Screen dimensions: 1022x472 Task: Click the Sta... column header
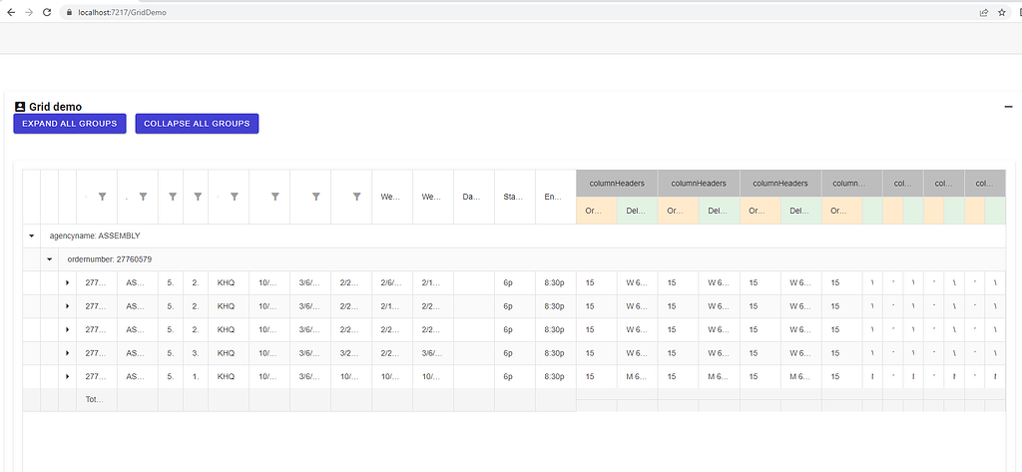coord(514,198)
